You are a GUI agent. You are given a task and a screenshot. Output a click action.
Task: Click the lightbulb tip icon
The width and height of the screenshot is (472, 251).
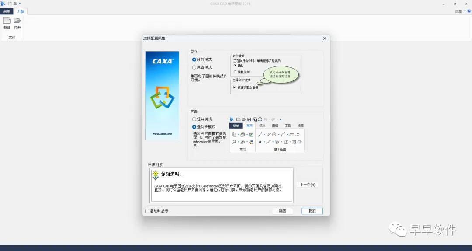[155, 175]
